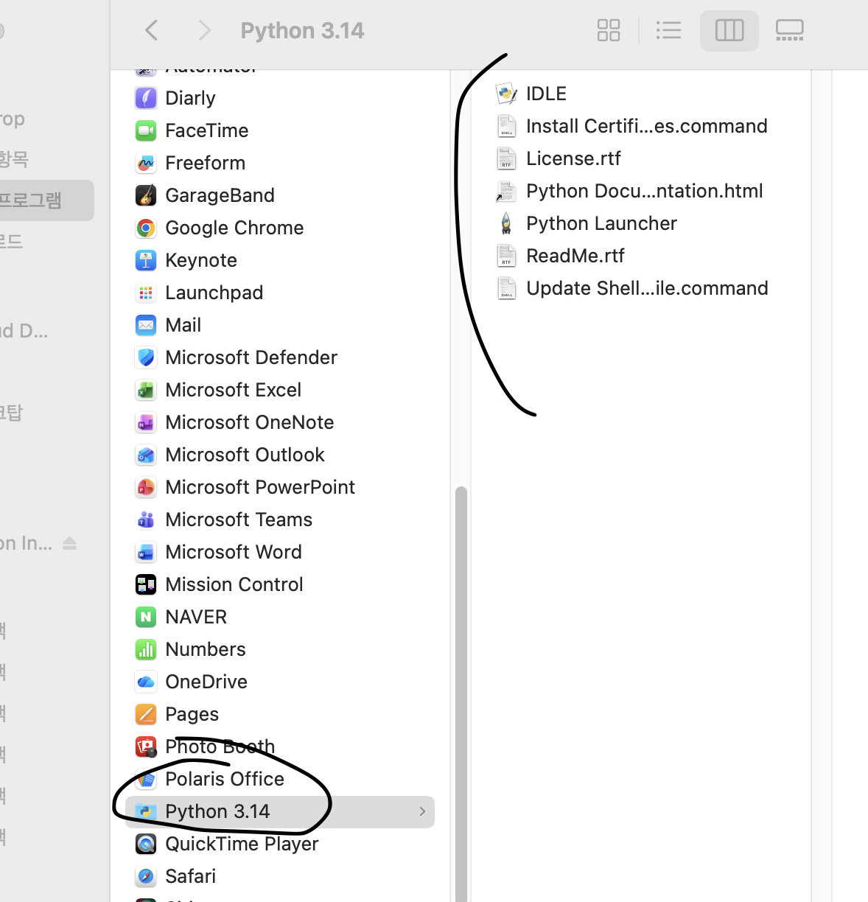
Task: Click the Launchpad grid icon
Action: 146,293
